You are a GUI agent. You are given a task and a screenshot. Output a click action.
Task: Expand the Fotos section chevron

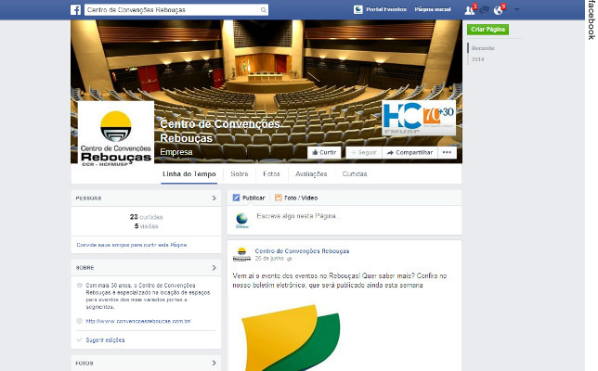(x=214, y=363)
